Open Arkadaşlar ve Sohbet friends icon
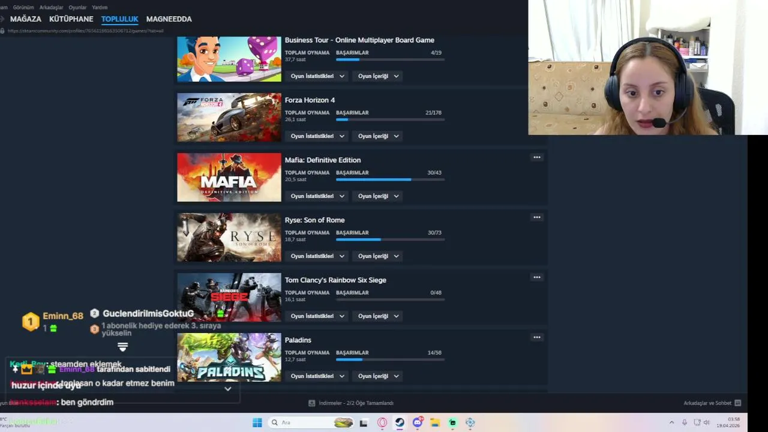This screenshot has width=768, height=432. [738, 403]
